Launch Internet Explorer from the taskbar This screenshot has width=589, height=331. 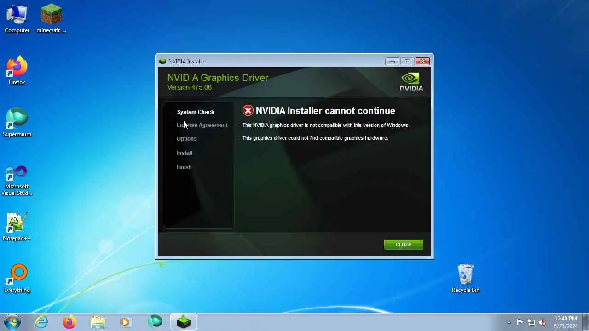pos(41,322)
